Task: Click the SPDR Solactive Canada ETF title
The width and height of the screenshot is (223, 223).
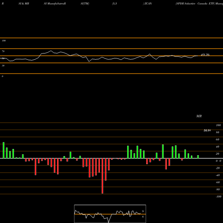Action: coord(195,4)
